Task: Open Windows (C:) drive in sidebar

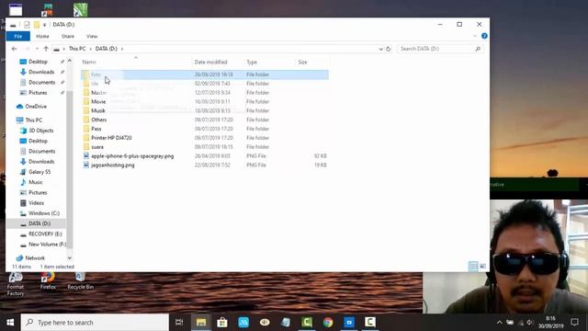Action: tap(44, 213)
